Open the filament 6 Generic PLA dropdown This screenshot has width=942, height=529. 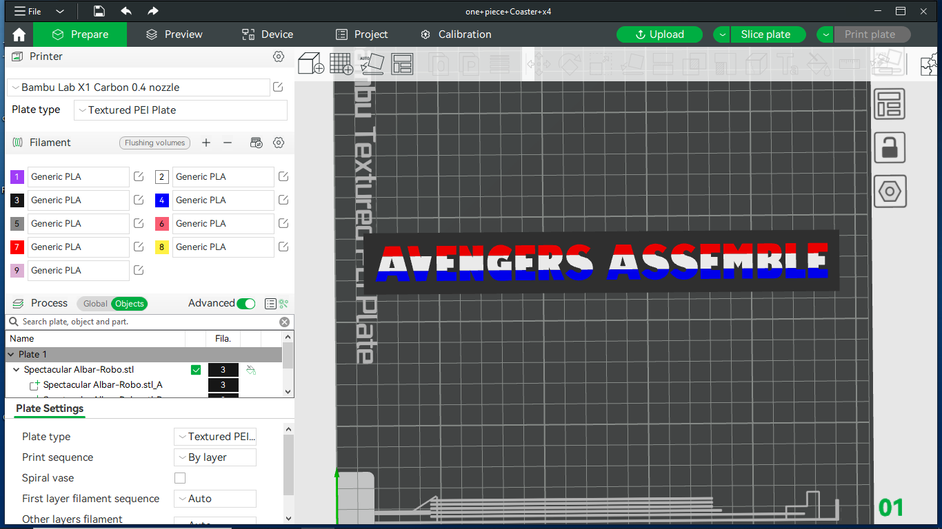pyautogui.click(x=223, y=224)
